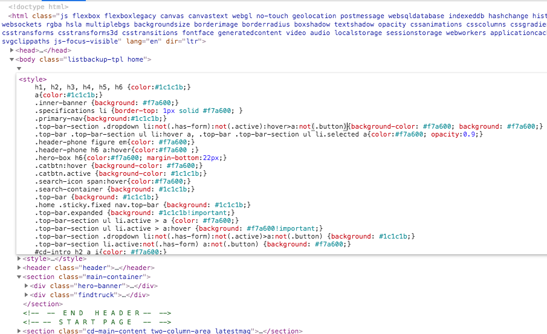Click the END HEADER comment line

97,313
